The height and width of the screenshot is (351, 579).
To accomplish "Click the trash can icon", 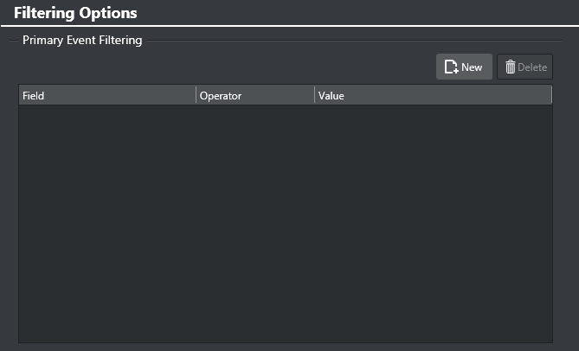I will (510, 67).
